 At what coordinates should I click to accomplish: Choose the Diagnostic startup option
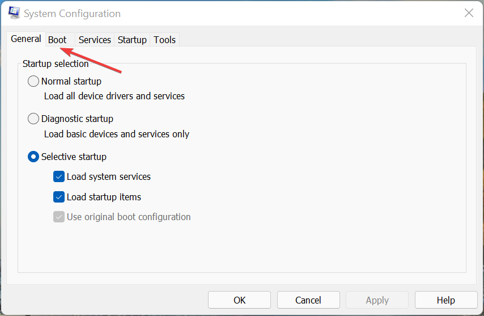(x=34, y=119)
